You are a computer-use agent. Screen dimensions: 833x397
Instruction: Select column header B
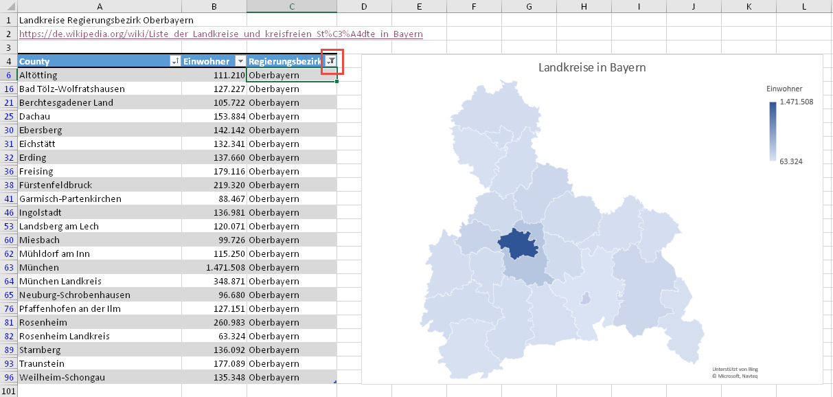[x=214, y=6]
